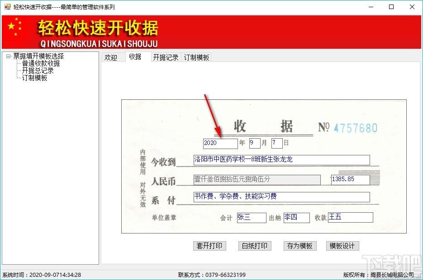Switch to the 欢迎 tab
Screen dimensions: 423x280
111,57
